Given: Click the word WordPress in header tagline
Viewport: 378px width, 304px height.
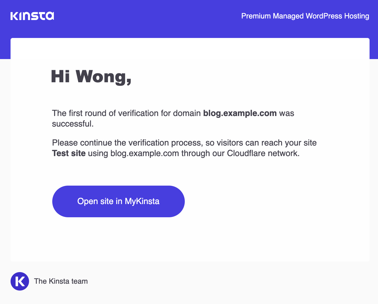Looking at the screenshot, I should tap(324, 16).
